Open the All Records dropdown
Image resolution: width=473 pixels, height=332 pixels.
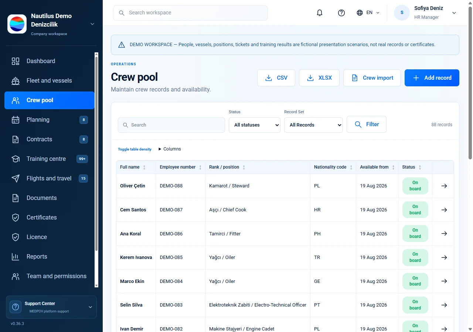click(x=313, y=125)
